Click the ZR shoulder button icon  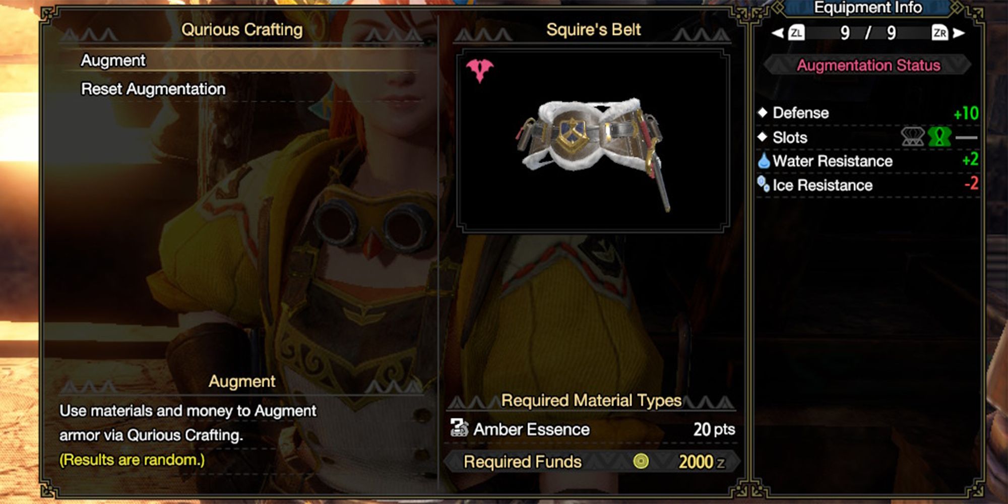939,33
